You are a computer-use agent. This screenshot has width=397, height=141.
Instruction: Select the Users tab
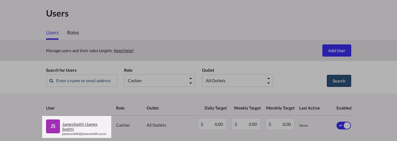point(52,33)
